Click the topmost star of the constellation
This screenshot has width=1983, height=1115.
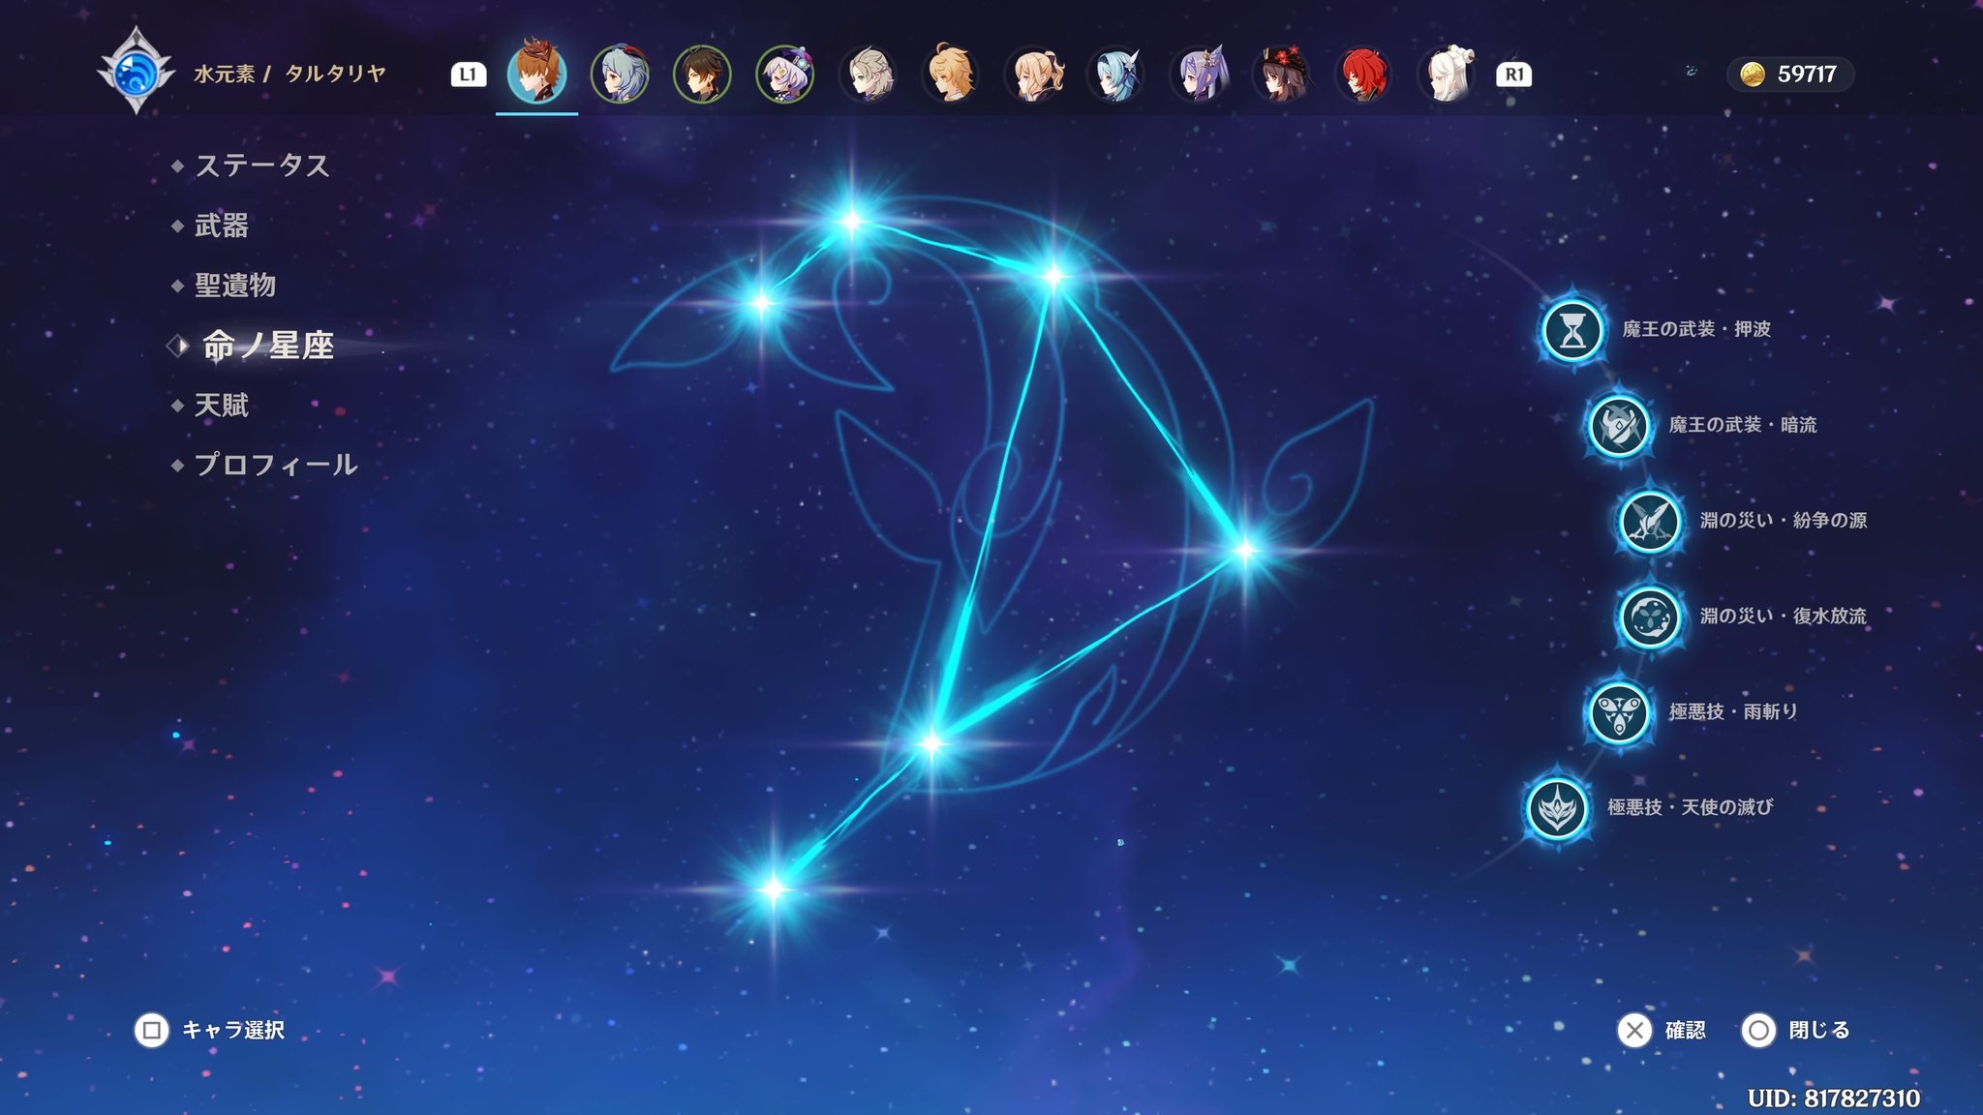tap(851, 222)
